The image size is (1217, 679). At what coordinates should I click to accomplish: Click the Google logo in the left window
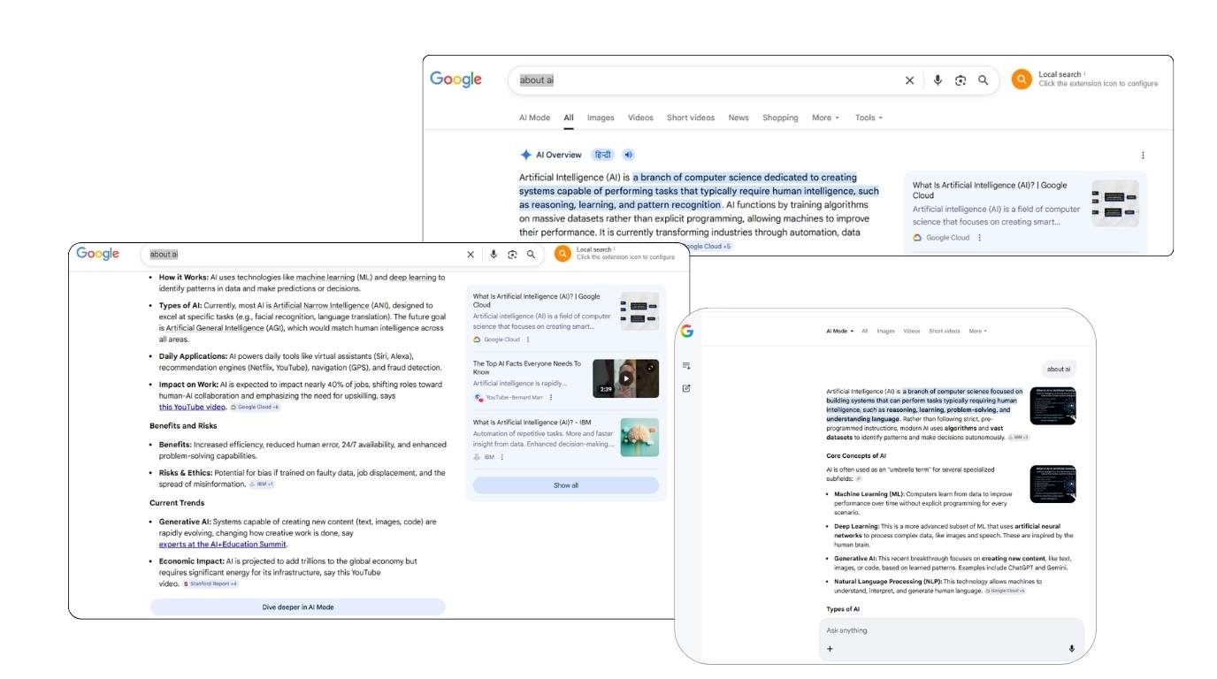pos(97,254)
